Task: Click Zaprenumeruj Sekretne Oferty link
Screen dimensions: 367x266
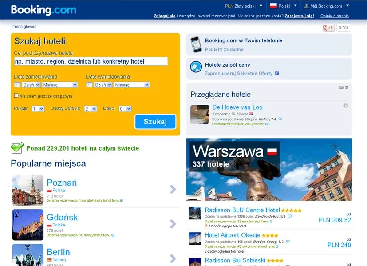Action: coord(238,73)
